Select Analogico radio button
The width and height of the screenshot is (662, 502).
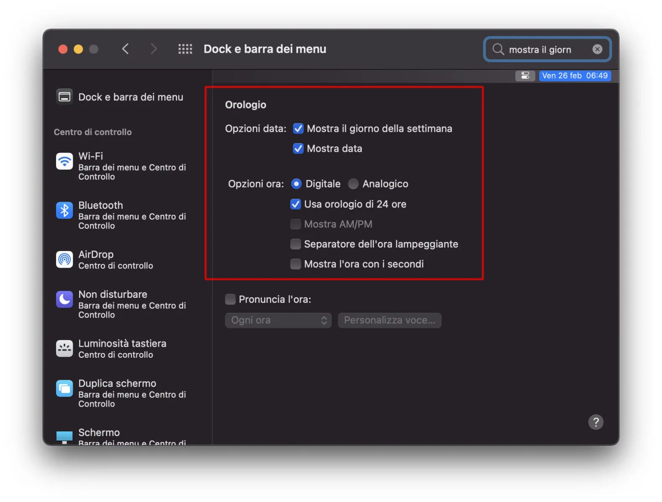click(x=353, y=184)
